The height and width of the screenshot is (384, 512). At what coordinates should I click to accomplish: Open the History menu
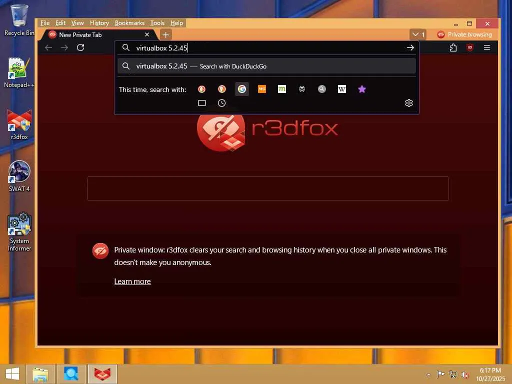[x=99, y=23]
